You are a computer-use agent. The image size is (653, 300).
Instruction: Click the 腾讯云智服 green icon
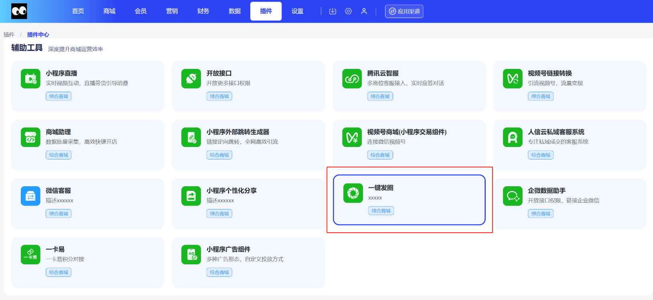pyautogui.click(x=352, y=79)
